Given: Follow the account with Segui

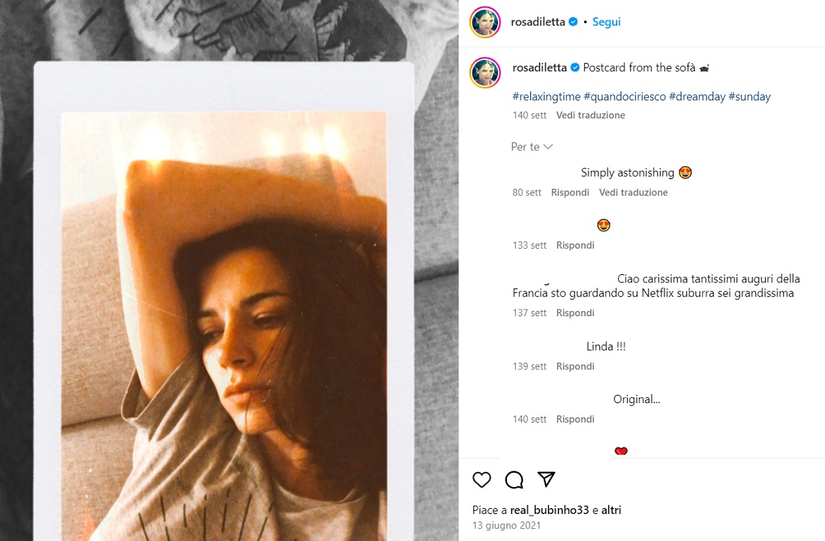Looking at the screenshot, I should [606, 22].
